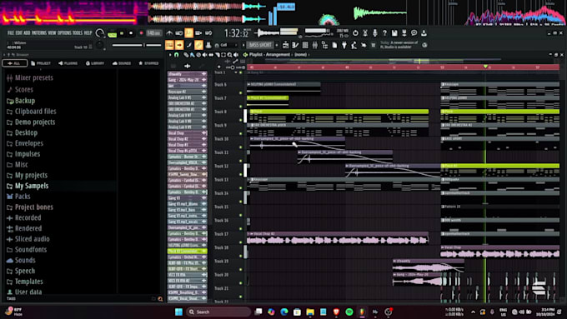Select the ALL browser tab
The height and width of the screenshot is (319, 567).
point(14,63)
